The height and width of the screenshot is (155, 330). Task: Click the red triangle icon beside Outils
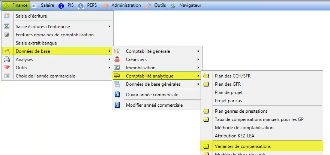(x=7, y=68)
